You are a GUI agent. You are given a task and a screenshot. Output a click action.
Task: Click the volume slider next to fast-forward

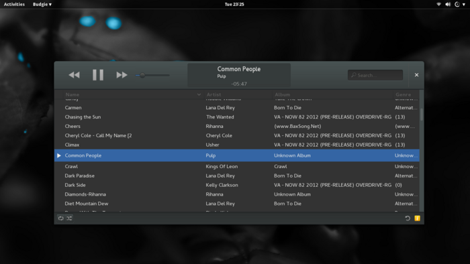(152, 75)
